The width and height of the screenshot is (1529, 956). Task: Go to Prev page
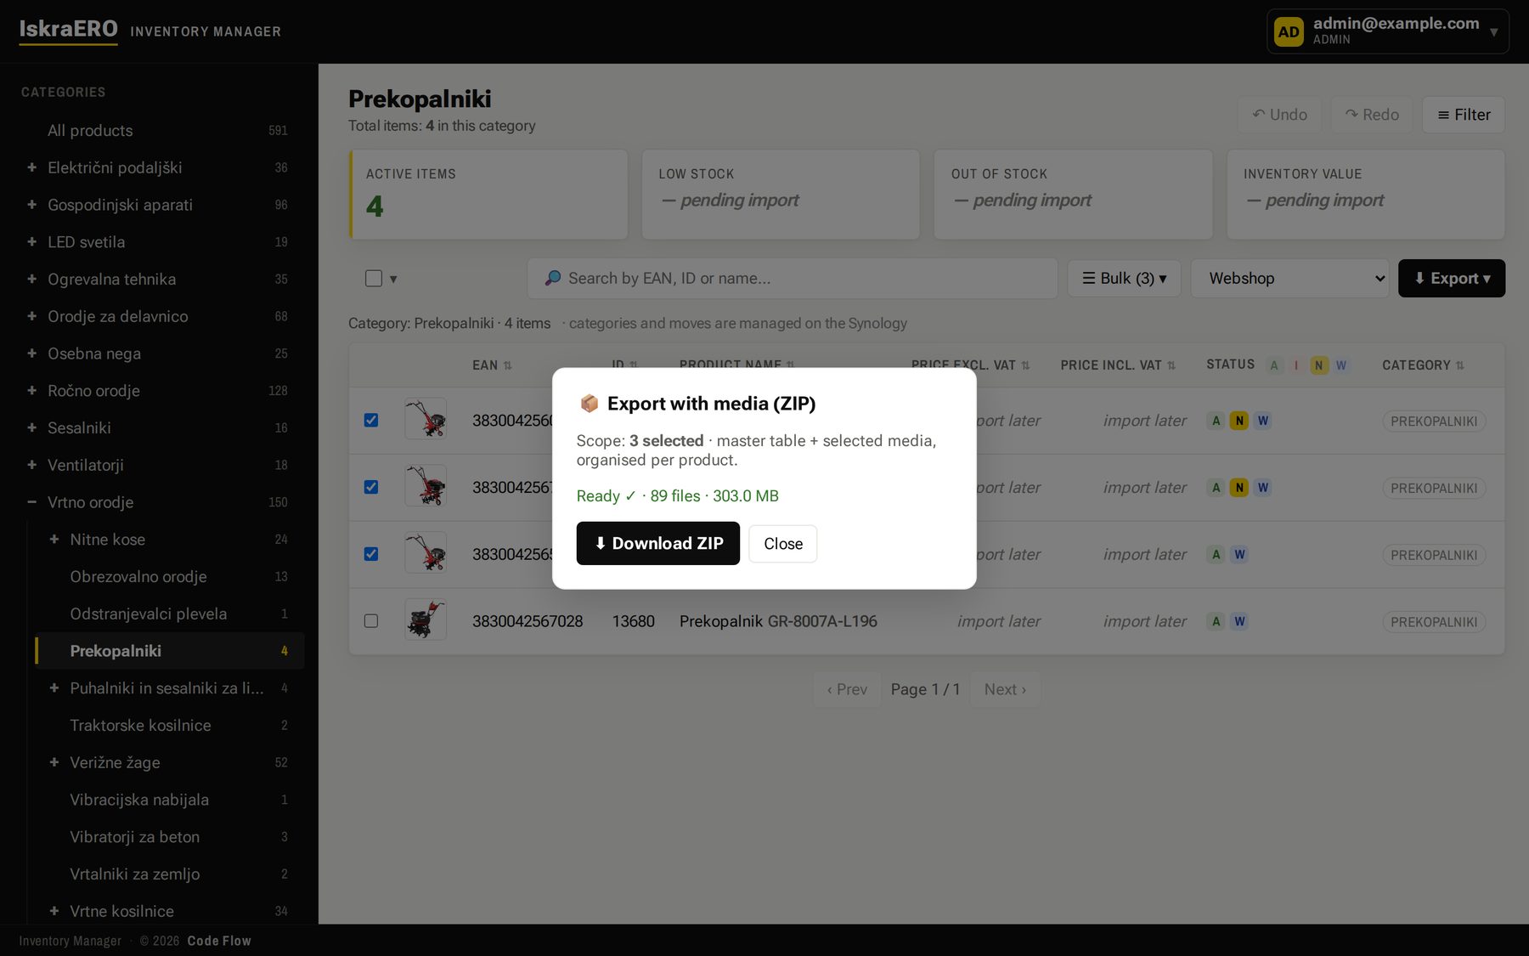pyautogui.click(x=847, y=689)
